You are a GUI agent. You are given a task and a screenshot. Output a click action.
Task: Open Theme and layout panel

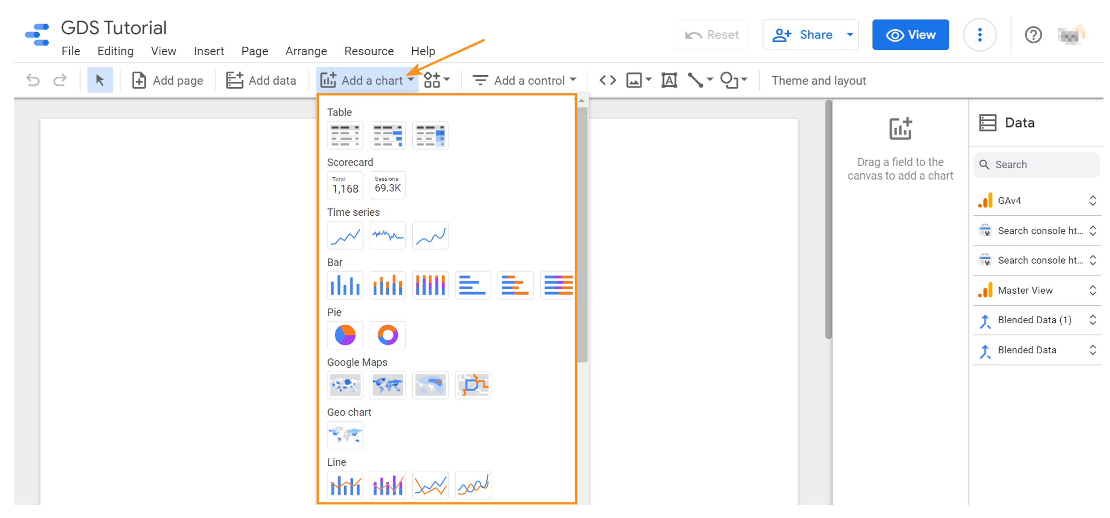coord(819,80)
